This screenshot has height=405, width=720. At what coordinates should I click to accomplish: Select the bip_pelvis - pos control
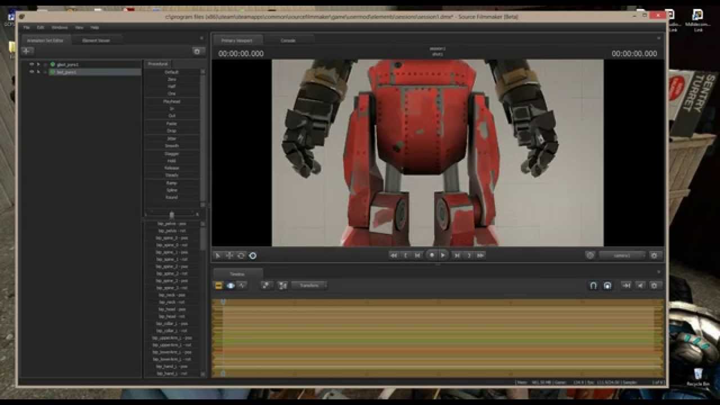click(x=172, y=224)
